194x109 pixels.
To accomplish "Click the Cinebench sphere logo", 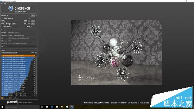I will 11,8.
